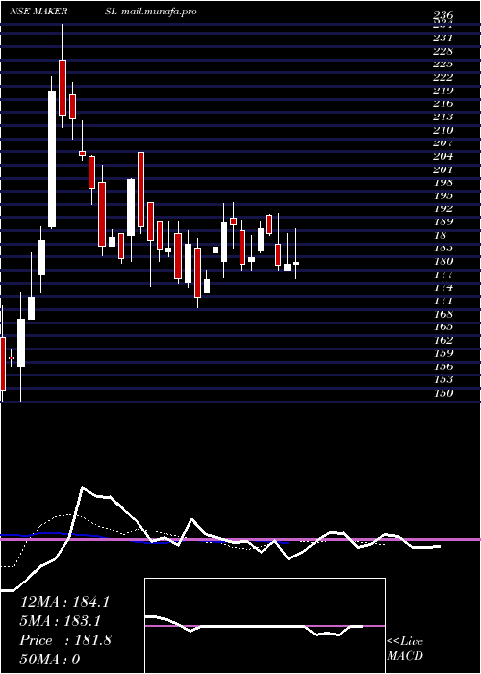Screen dimensions: 481x674
Task: Click the 162 price axis label
Action: (443, 341)
